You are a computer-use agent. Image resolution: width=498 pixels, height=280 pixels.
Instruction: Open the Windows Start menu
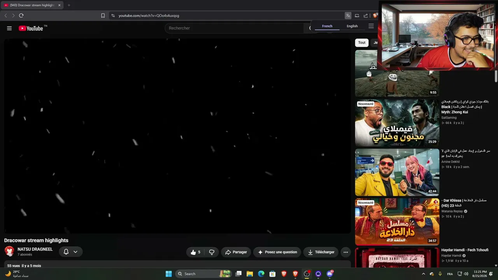[x=168, y=274]
